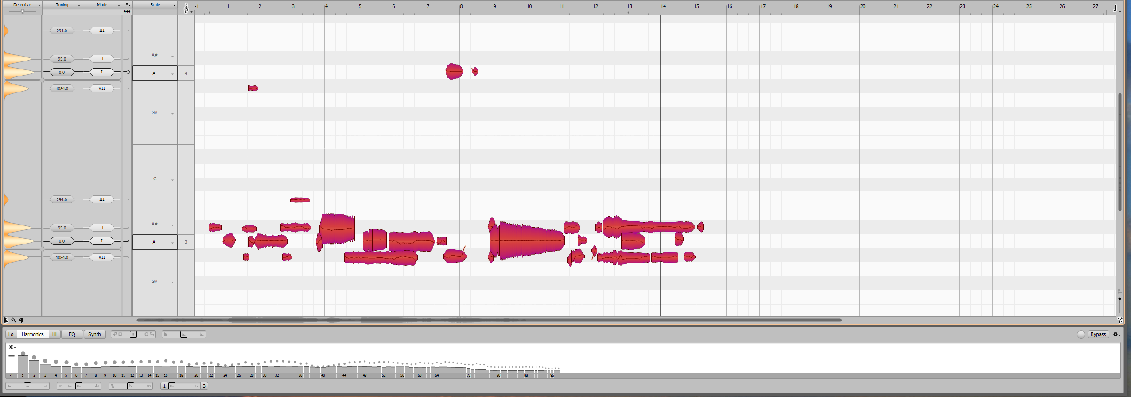Click the wrench icon below the scale panel
Image resolution: width=1131 pixels, height=397 pixels.
[14, 320]
